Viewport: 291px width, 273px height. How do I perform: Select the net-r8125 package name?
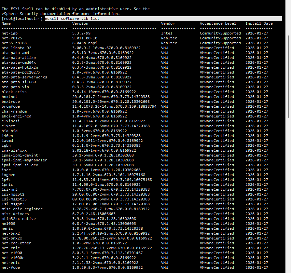(12, 38)
